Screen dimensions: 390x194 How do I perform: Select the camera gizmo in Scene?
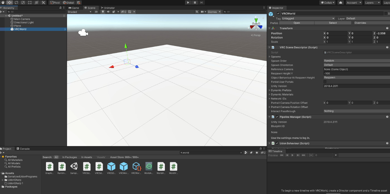pos(83,33)
